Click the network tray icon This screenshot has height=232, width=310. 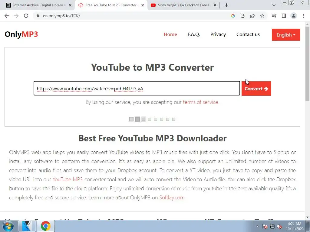[272, 227]
